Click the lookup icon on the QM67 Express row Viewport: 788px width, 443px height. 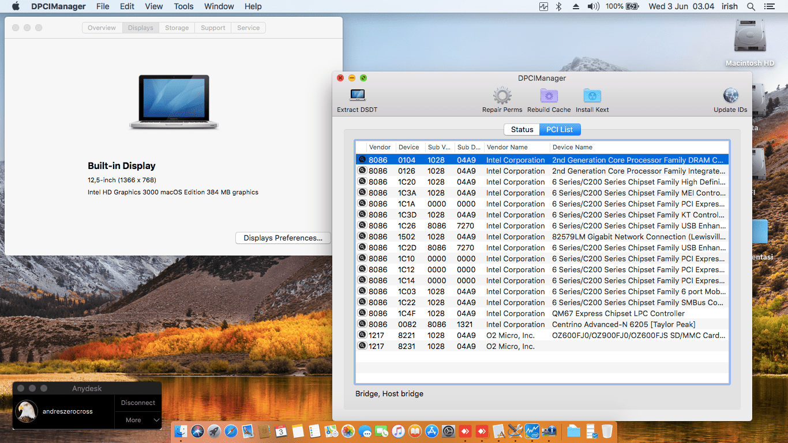click(x=362, y=313)
